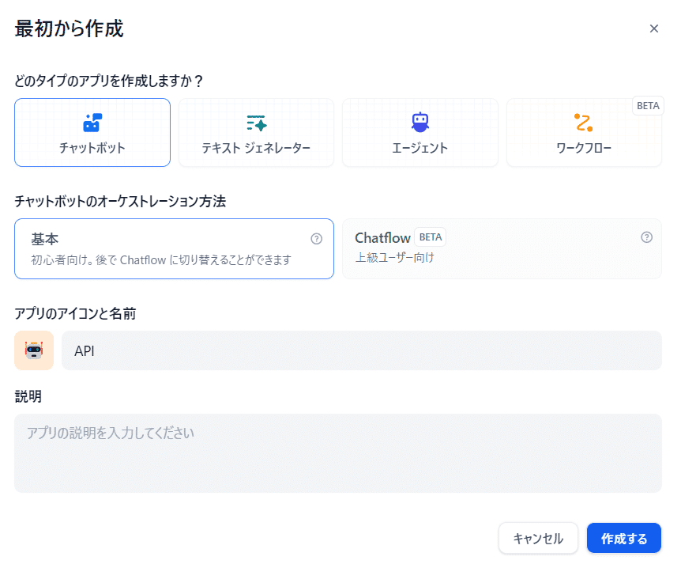The width and height of the screenshot is (681, 564).
Task: Click the purple agent robot icon
Action: tap(420, 122)
